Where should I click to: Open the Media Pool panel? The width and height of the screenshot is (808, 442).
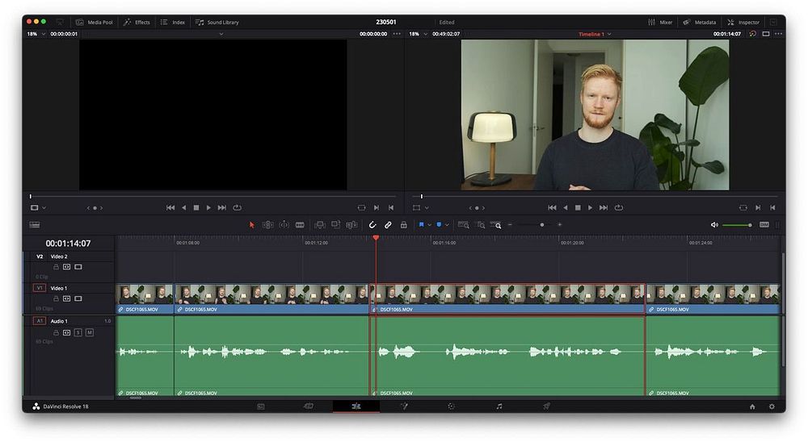coord(94,22)
